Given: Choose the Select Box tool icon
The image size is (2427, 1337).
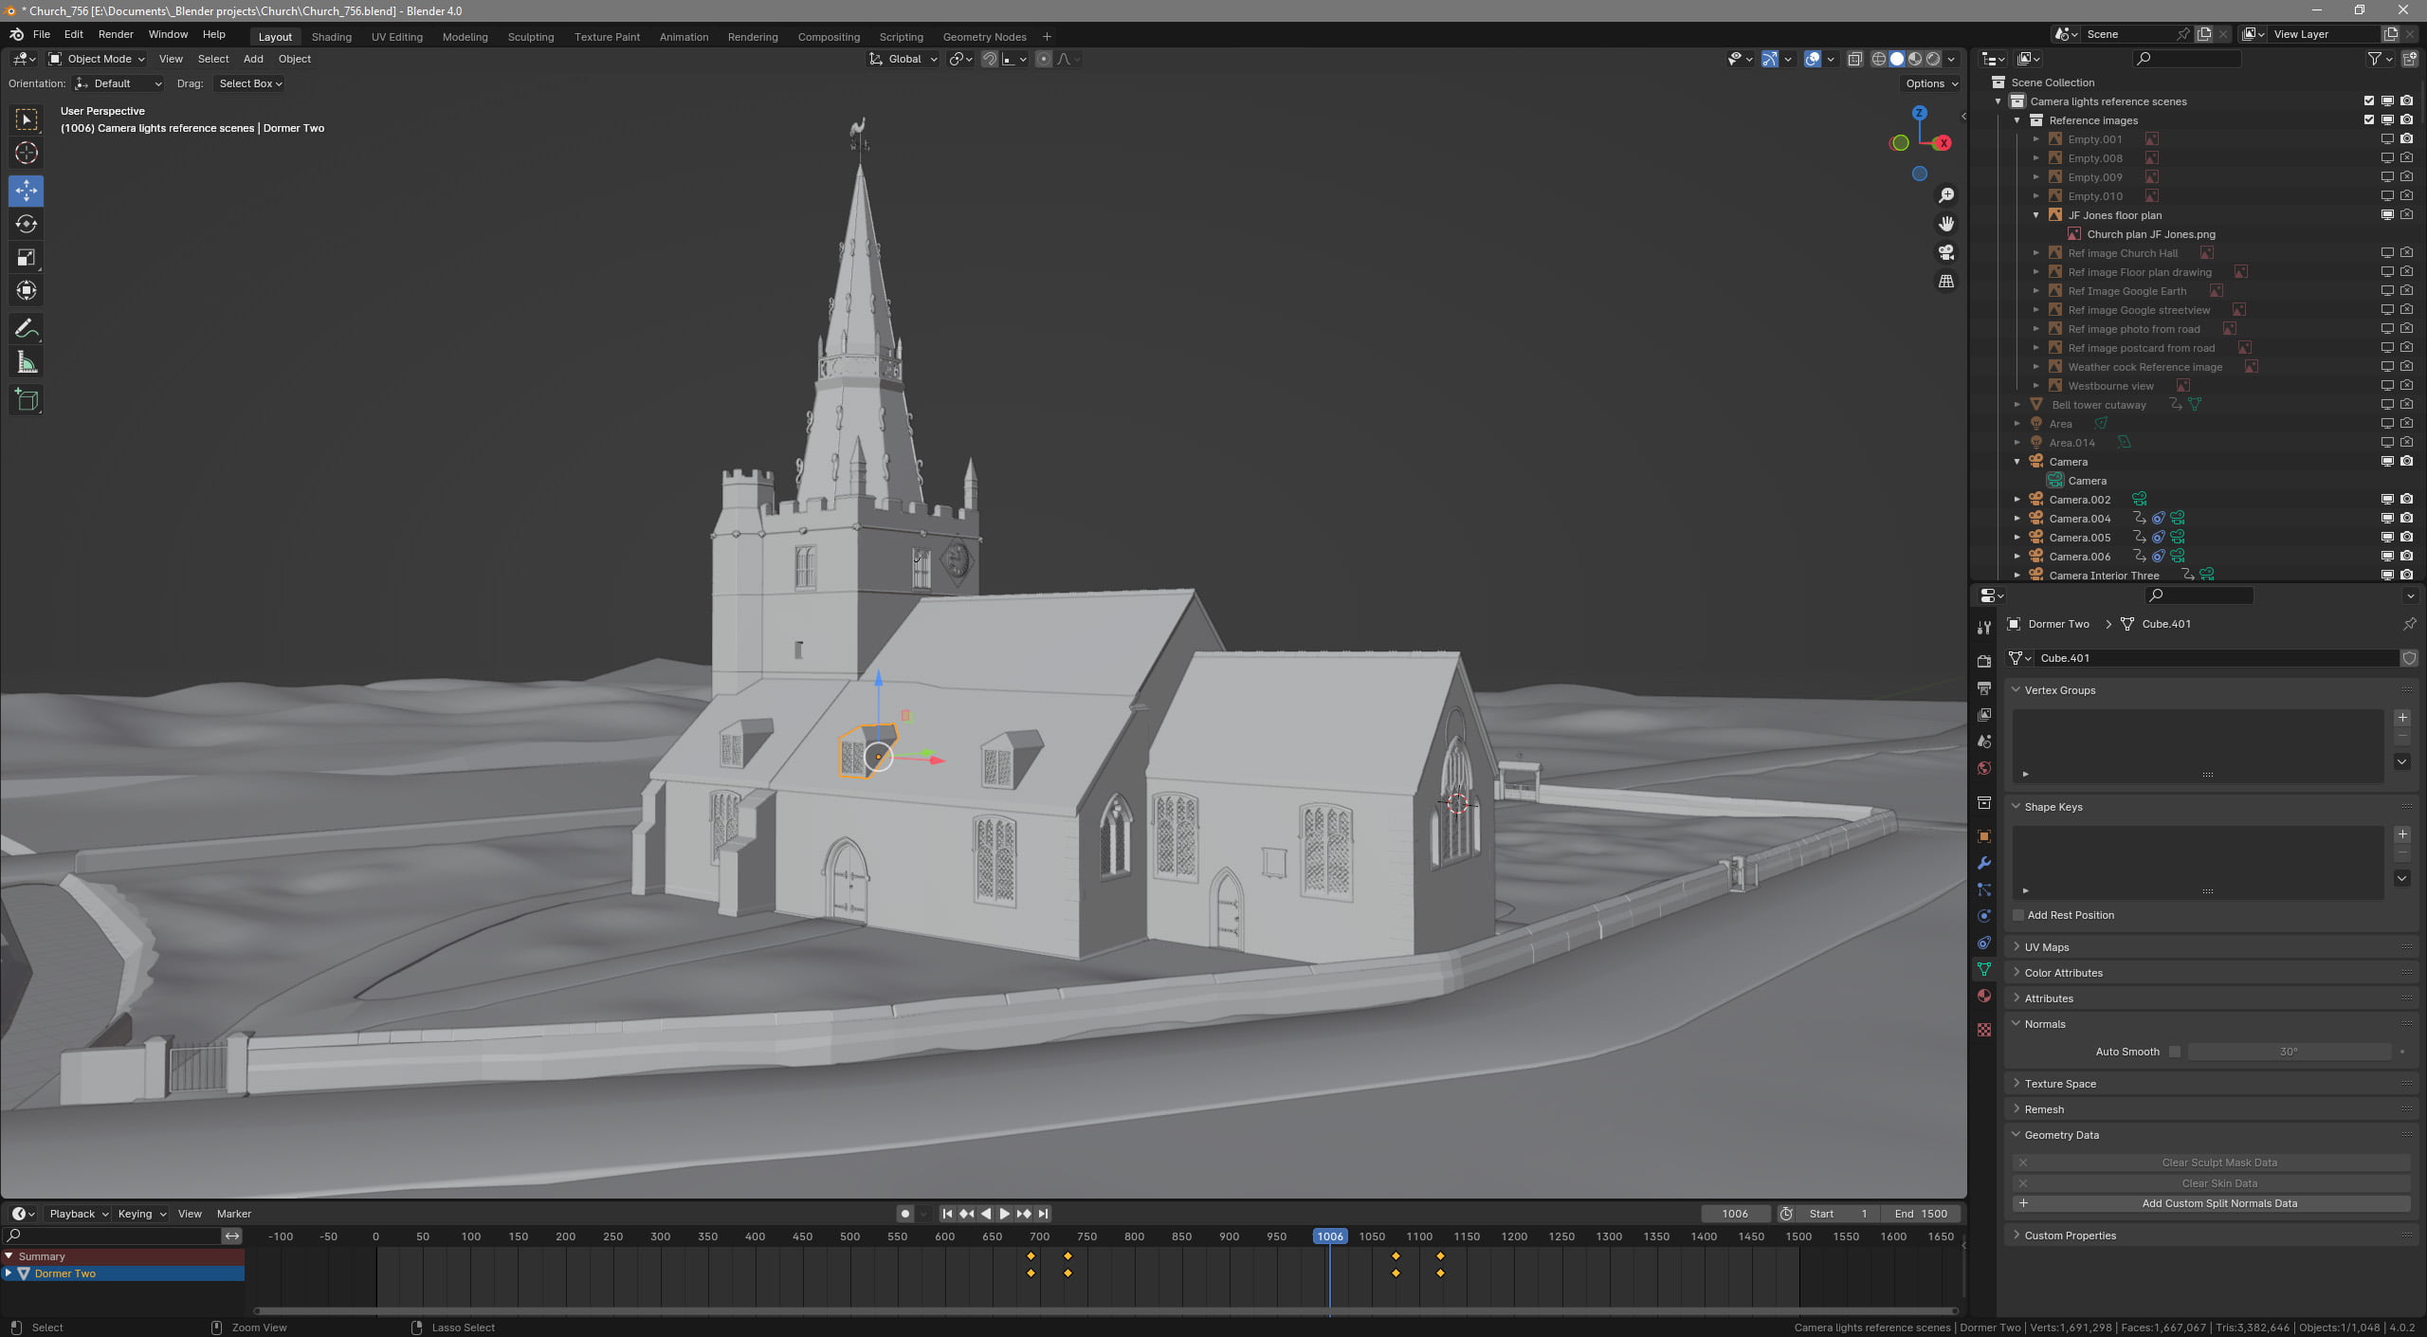Looking at the screenshot, I should [27, 119].
